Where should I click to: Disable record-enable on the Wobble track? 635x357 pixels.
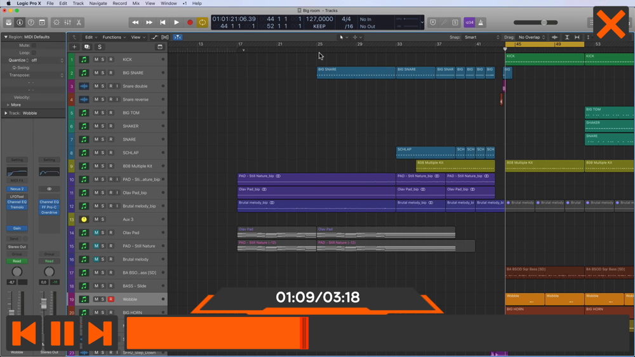tap(110, 299)
